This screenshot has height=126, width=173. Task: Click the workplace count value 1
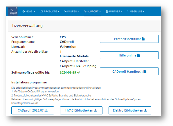pyautogui.click(x=61, y=52)
